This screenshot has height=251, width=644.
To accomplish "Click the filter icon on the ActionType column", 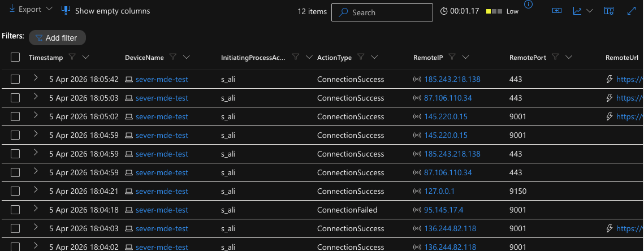I will [x=361, y=57].
